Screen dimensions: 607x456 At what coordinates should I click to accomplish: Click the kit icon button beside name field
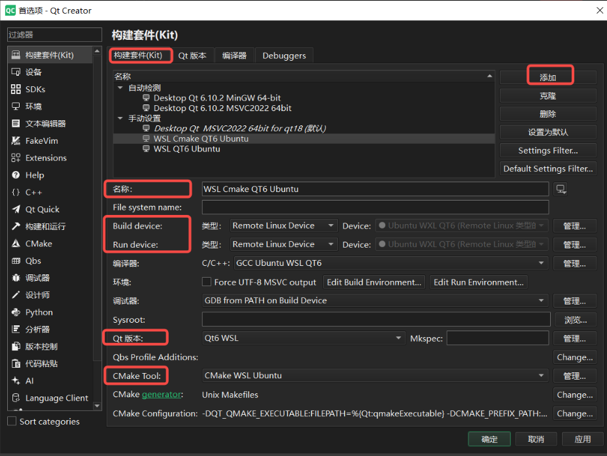point(561,189)
